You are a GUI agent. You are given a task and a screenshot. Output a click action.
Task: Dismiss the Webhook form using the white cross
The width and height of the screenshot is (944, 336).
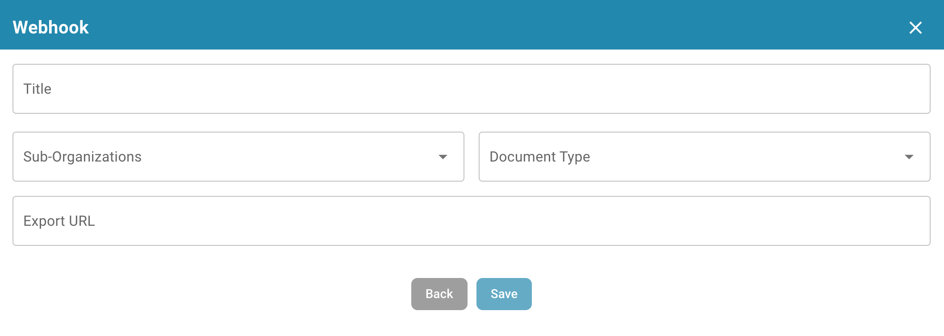pos(915,28)
